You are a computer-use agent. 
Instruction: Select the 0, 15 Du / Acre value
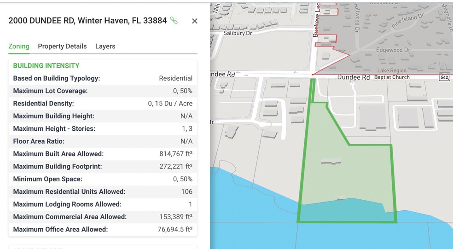(x=170, y=104)
